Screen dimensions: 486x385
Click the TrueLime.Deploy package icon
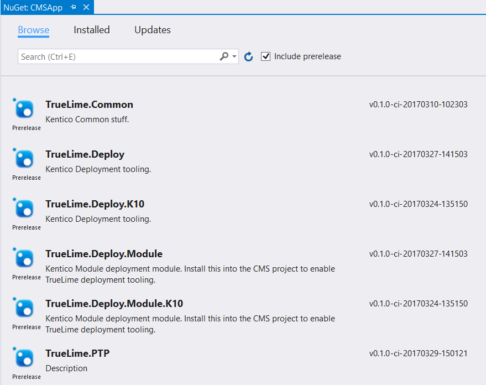click(x=24, y=159)
